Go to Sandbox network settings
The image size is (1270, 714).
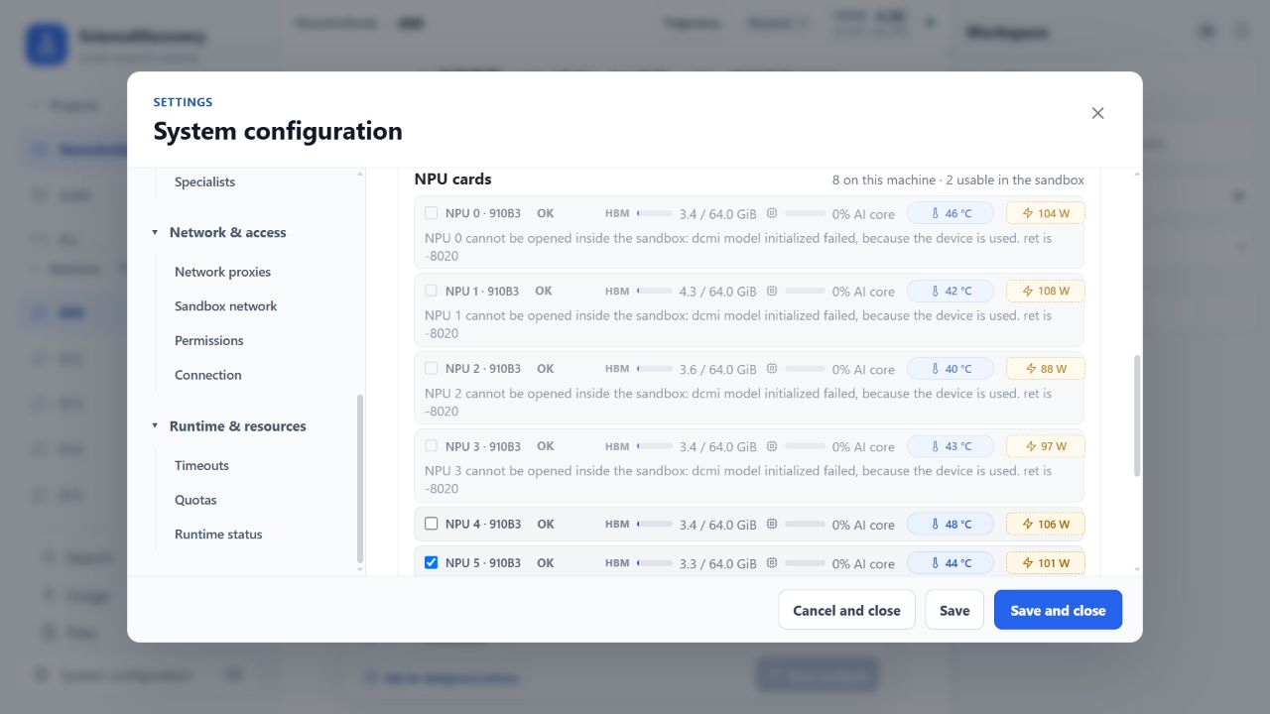[225, 305]
